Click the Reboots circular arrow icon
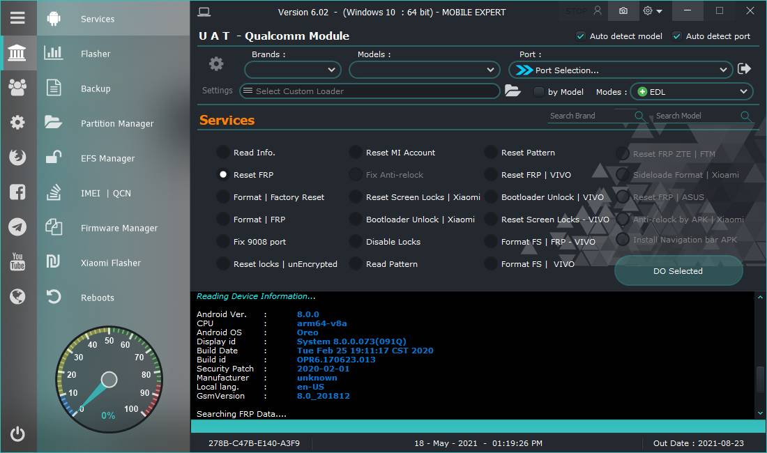 pyautogui.click(x=53, y=297)
